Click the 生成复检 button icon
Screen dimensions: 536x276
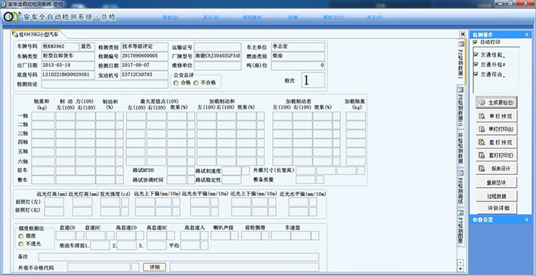(x=482, y=103)
